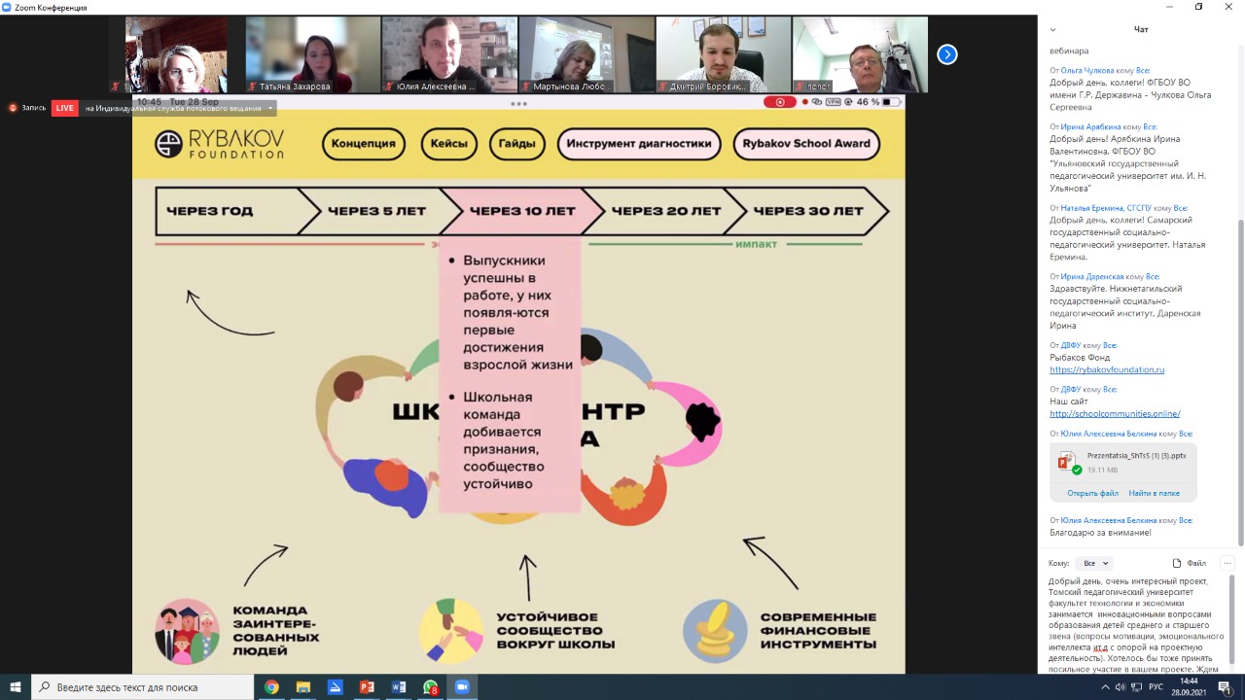
Task: Show next participants with the blue arrow
Action: [x=947, y=54]
